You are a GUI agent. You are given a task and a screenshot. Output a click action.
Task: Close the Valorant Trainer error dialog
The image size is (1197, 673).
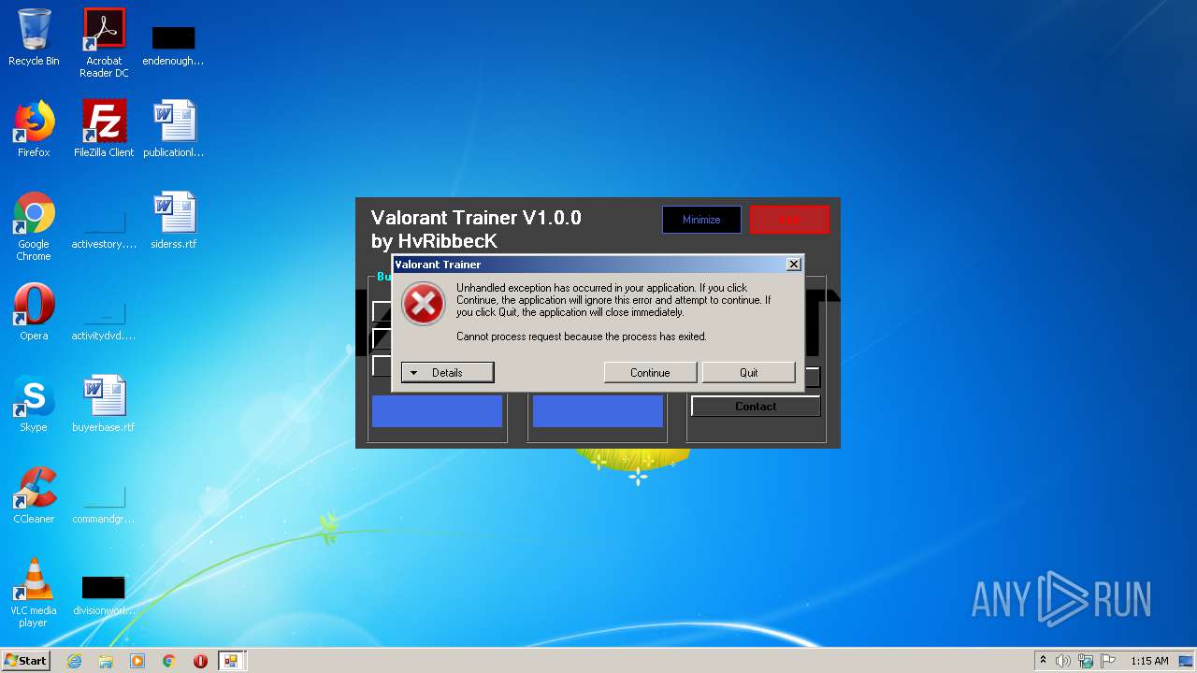pos(794,265)
